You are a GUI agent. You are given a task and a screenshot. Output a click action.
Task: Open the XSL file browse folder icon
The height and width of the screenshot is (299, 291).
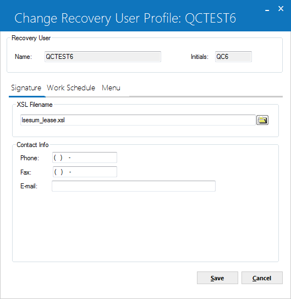[x=262, y=120]
